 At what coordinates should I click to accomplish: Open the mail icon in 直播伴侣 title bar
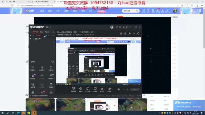coord(117,27)
